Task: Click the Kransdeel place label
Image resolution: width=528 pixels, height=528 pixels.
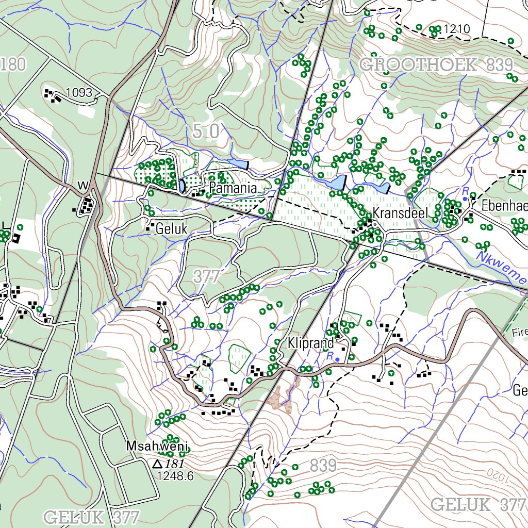Action: tap(400, 213)
